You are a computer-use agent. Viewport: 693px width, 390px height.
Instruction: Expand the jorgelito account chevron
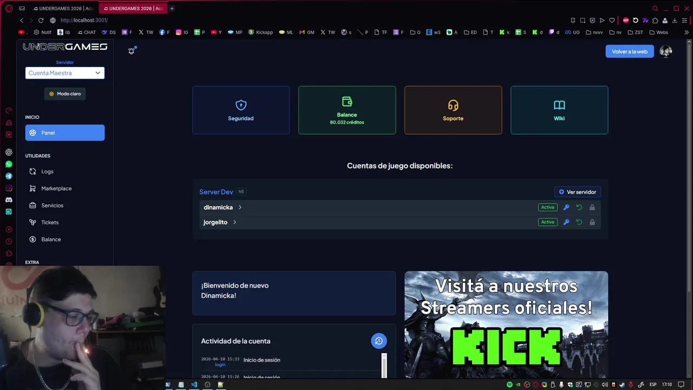pyautogui.click(x=234, y=222)
